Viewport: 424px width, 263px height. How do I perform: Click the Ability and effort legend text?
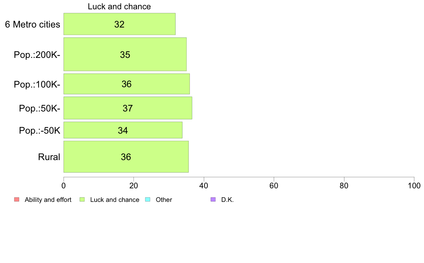(x=48, y=200)
